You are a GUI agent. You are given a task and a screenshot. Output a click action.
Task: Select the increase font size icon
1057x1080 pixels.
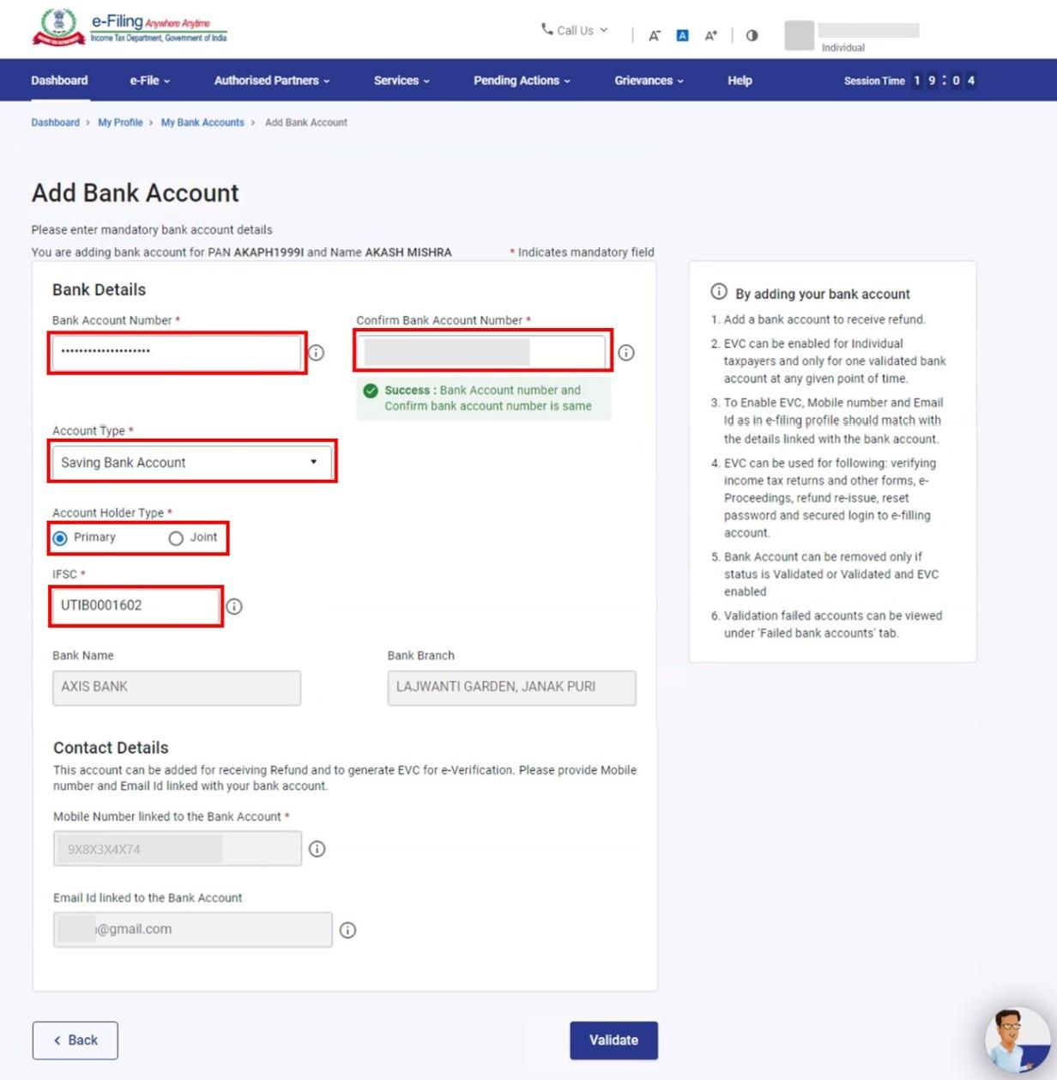point(710,34)
